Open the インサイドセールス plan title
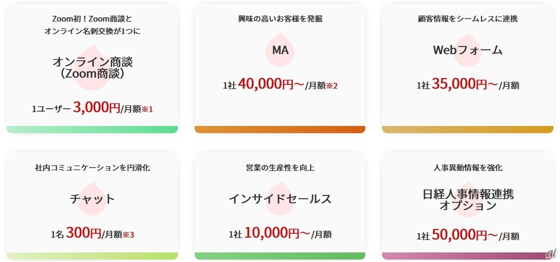560x262 pixels. tap(280, 199)
